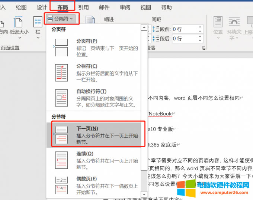253x200 pixels.
Task: Open the 视图 view tab
Action: pyautogui.click(x=146, y=7)
